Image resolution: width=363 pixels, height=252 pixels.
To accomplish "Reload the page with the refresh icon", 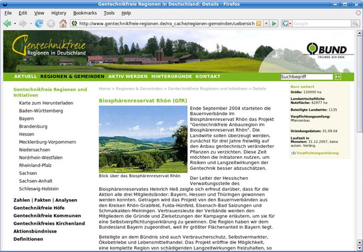I will (x=39, y=23).
